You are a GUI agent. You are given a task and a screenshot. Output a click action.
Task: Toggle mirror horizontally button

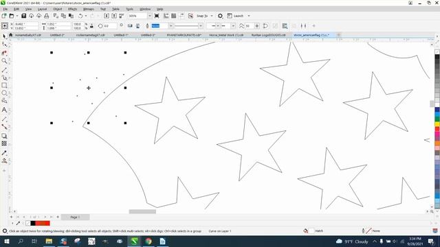[130, 26]
